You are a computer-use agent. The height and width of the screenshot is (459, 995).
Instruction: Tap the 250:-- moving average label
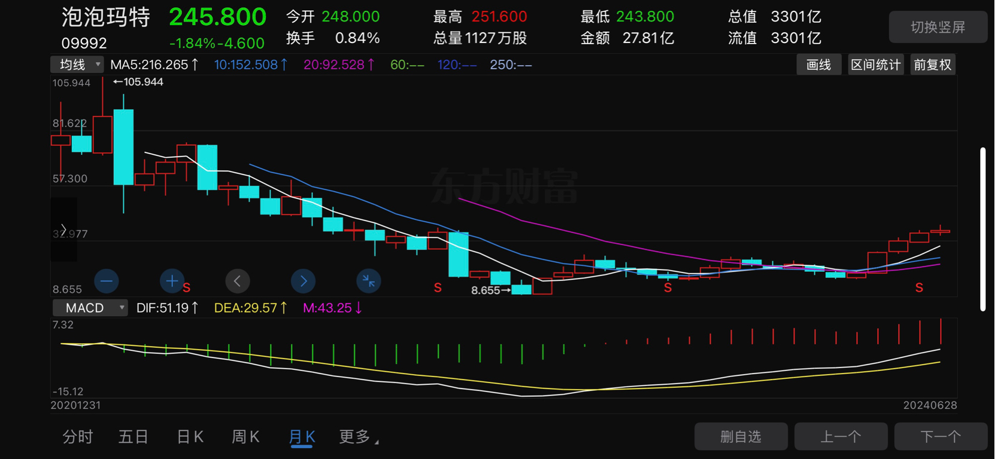[x=511, y=65]
